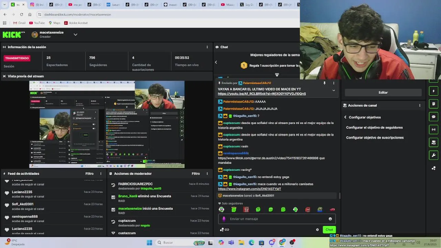This screenshot has height=248, width=441.
Task: Open Discord from the taskbar
Action: (x=272, y=242)
